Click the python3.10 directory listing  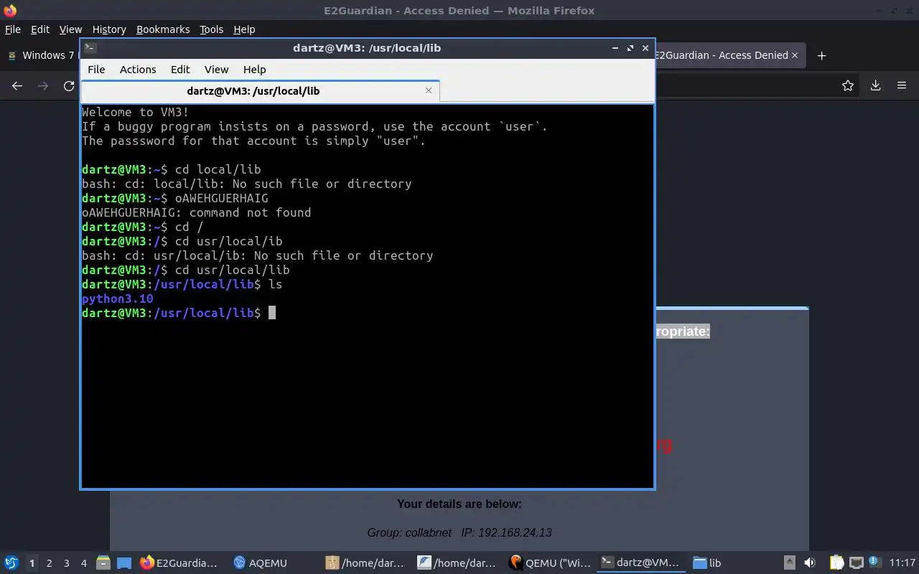(x=118, y=298)
